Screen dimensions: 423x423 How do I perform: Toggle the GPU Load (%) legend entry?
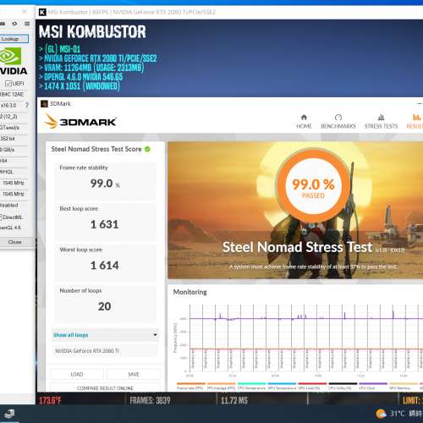click(x=312, y=386)
